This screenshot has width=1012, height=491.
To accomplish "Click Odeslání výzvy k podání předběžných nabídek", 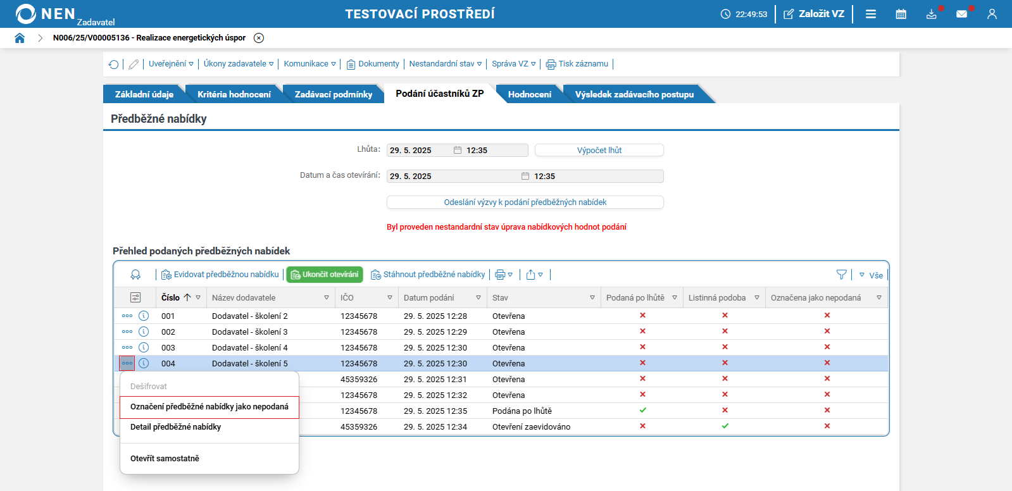I will pyautogui.click(x=525, y=202).
